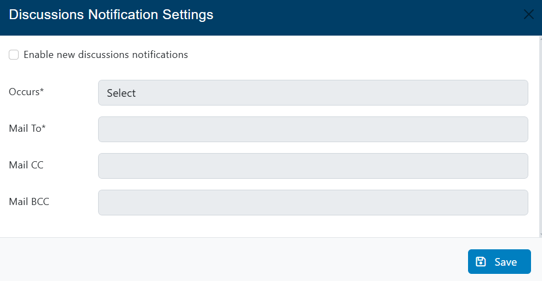
Task: Open the Occurs dropdown
Action: pos(313,93)
